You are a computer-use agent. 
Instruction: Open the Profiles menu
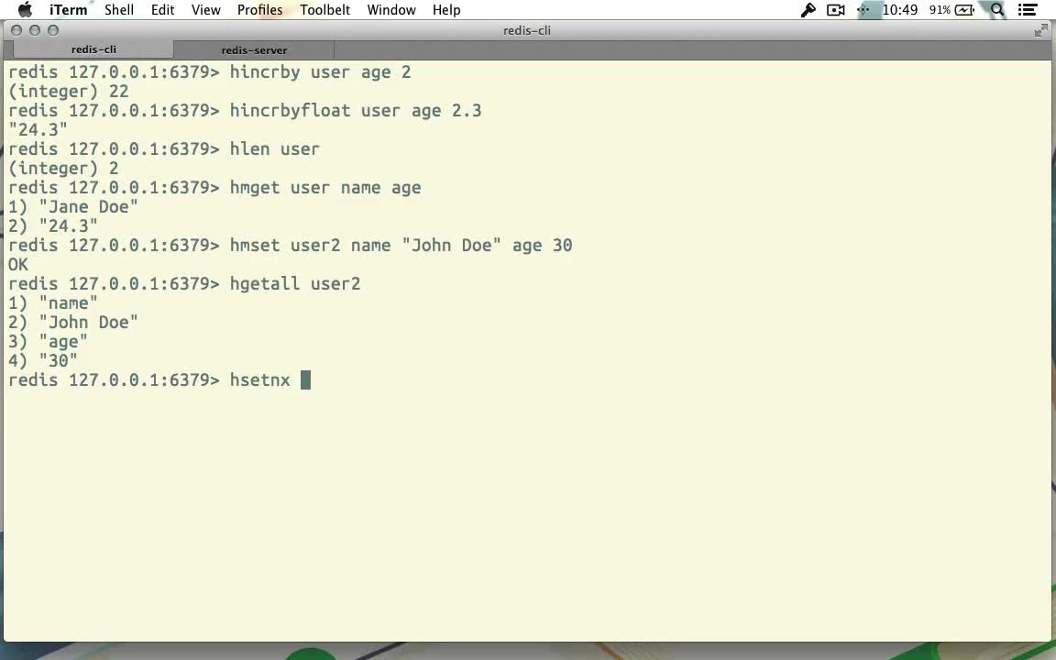(259, 10)
